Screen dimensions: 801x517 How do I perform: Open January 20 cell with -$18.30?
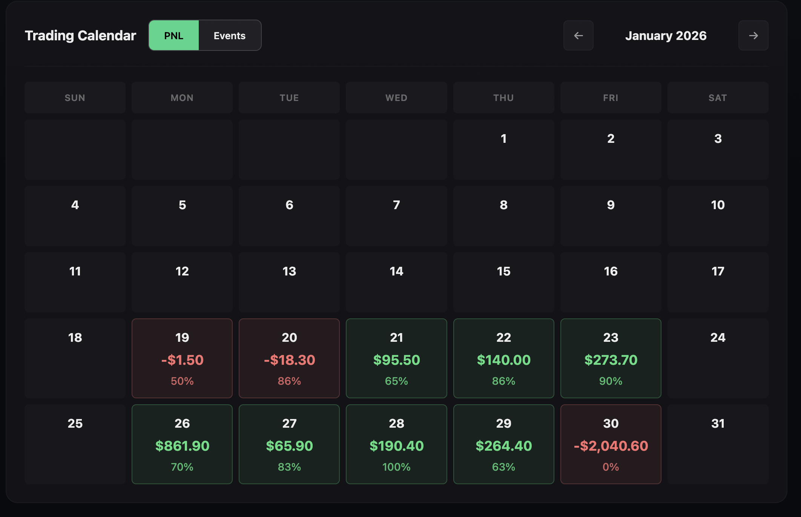coord(289,358)
